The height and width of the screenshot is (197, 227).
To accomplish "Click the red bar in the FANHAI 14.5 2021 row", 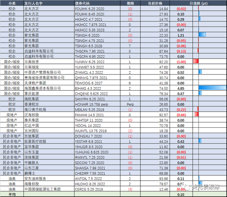I will pos(197,114).
